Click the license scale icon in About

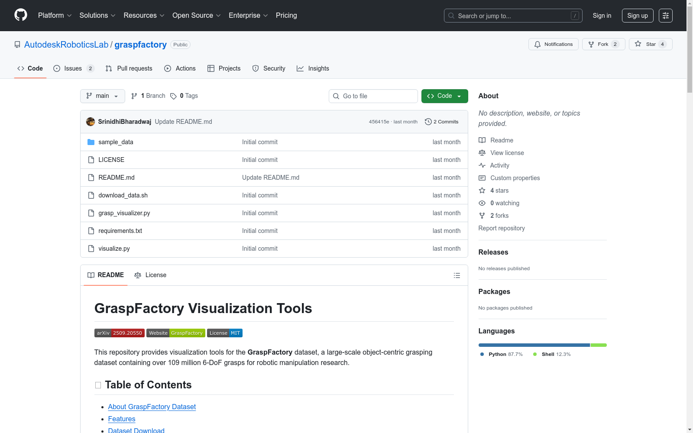(482, 153)
